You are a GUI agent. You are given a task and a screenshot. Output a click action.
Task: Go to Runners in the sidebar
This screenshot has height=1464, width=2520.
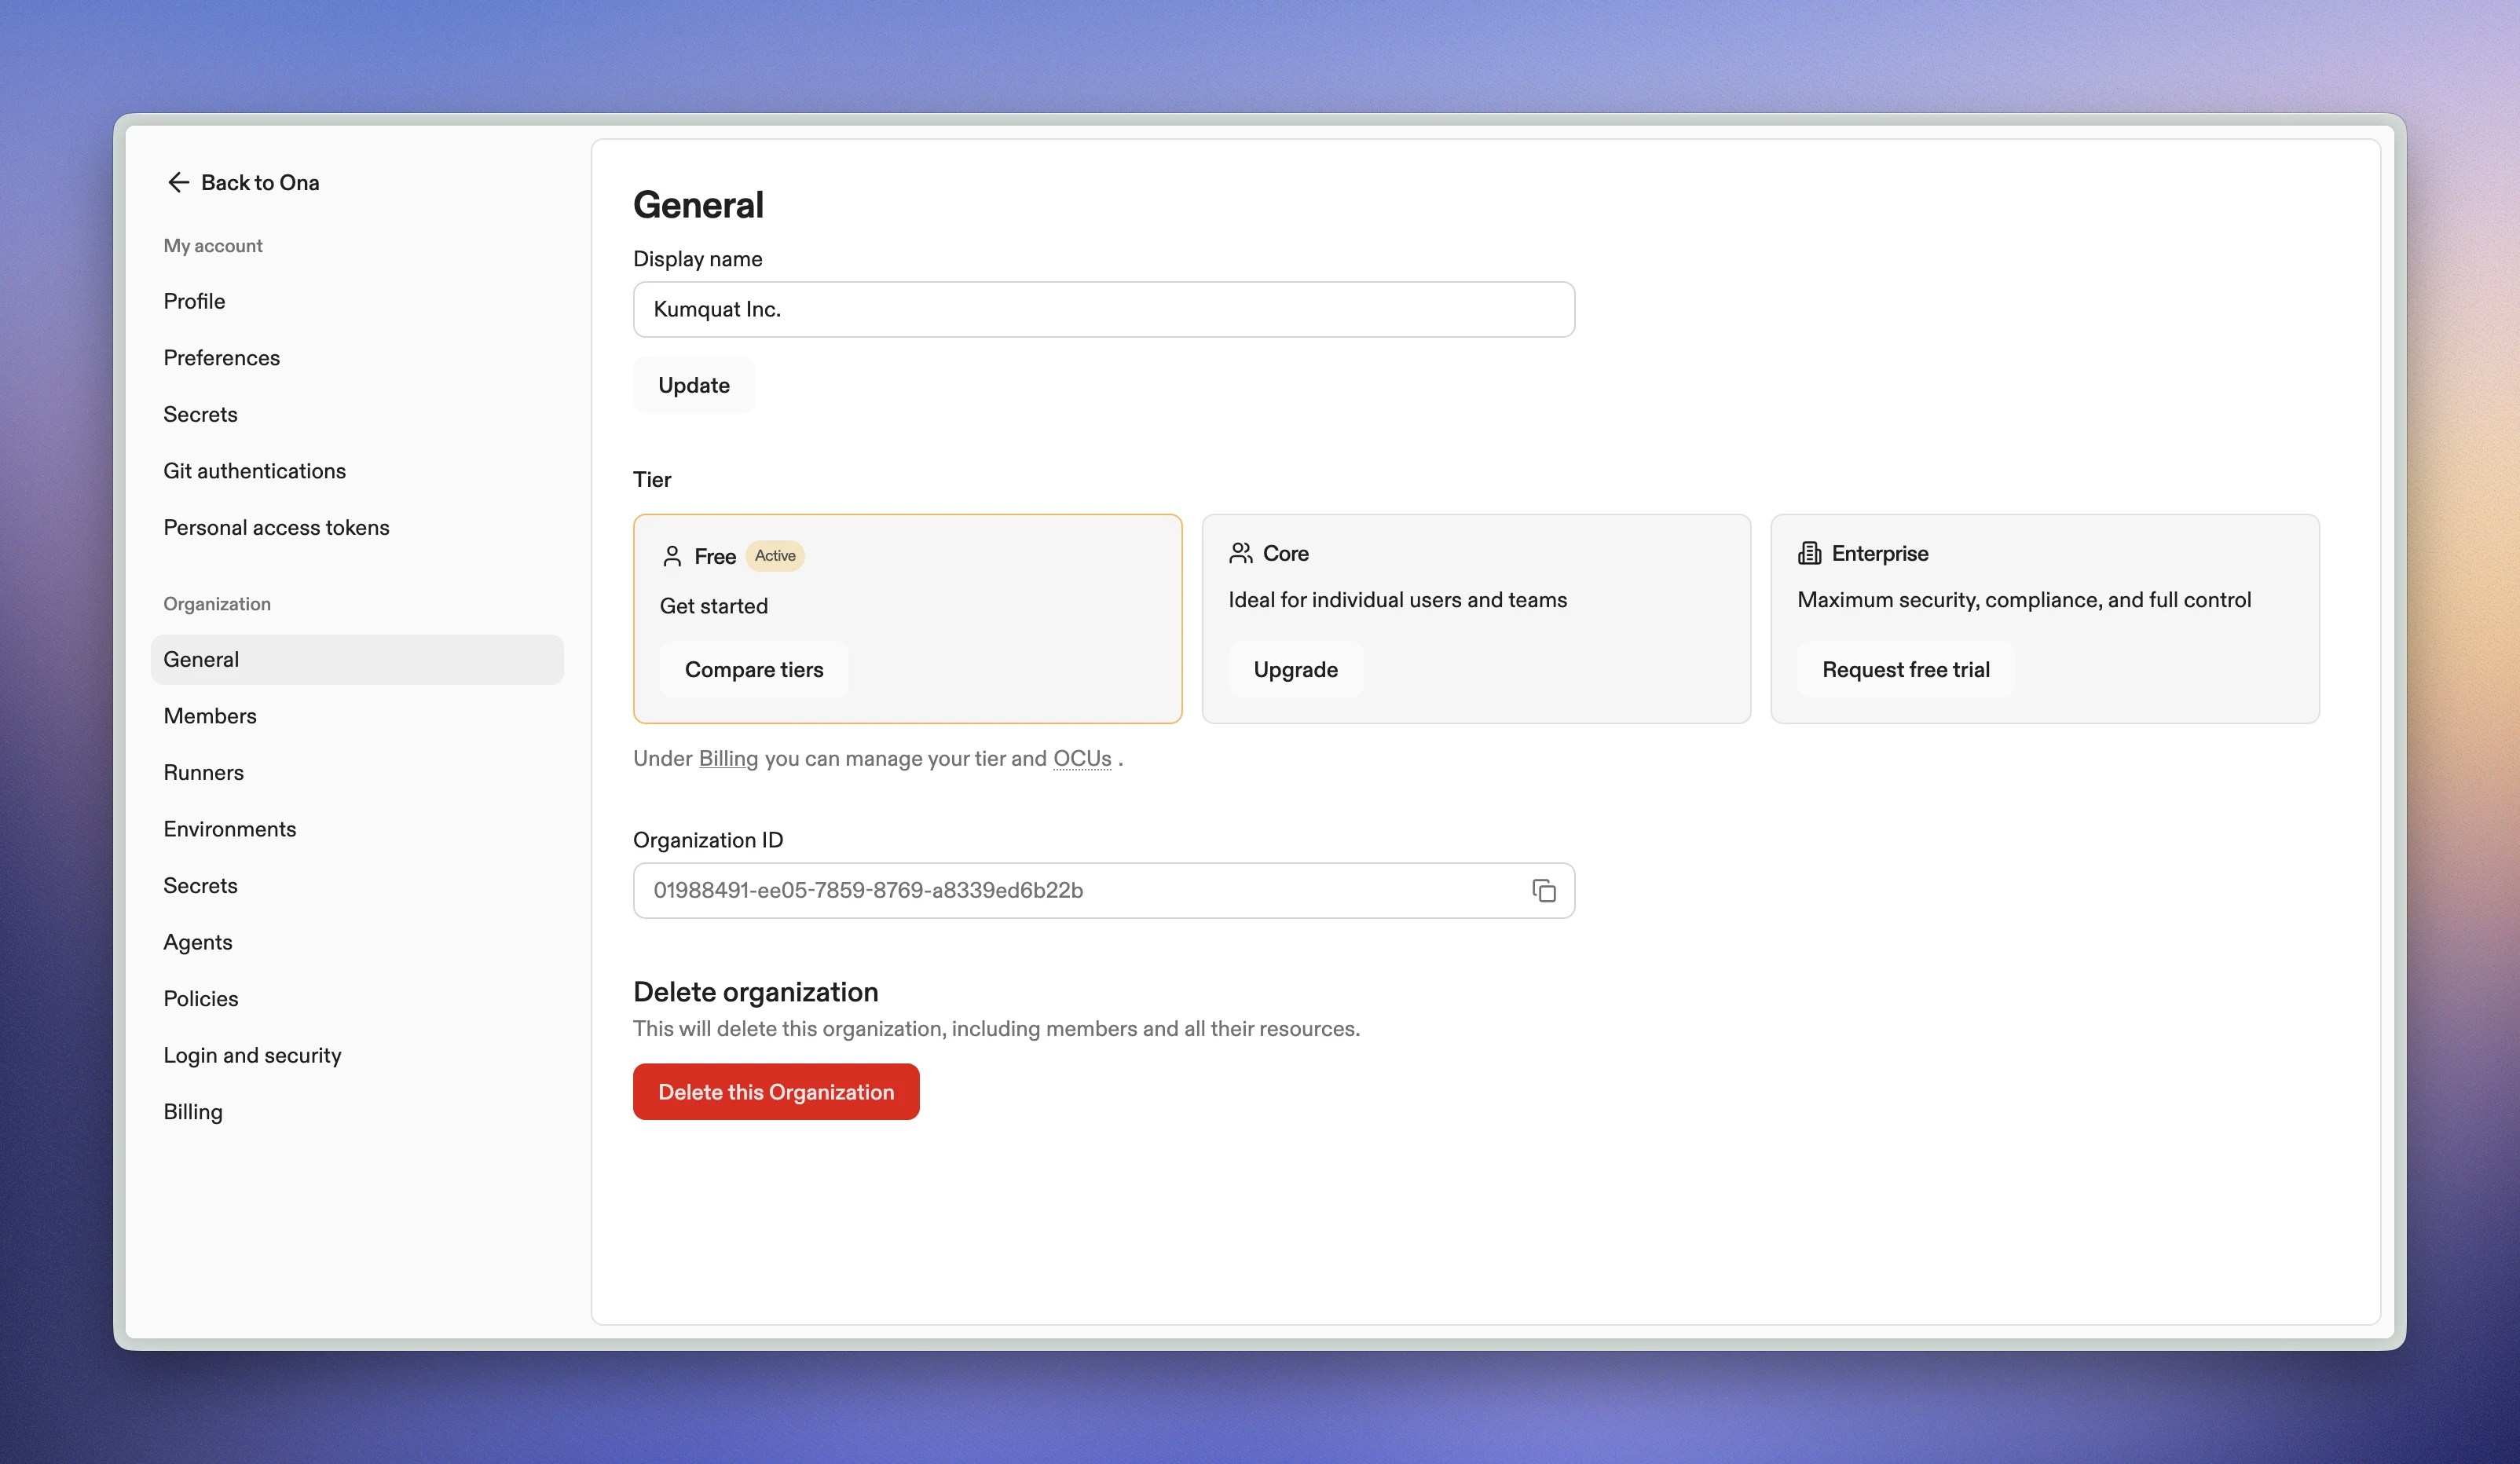204,772
